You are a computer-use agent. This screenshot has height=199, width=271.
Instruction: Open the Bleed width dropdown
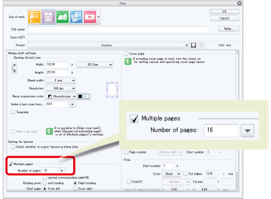coord(60,80)
